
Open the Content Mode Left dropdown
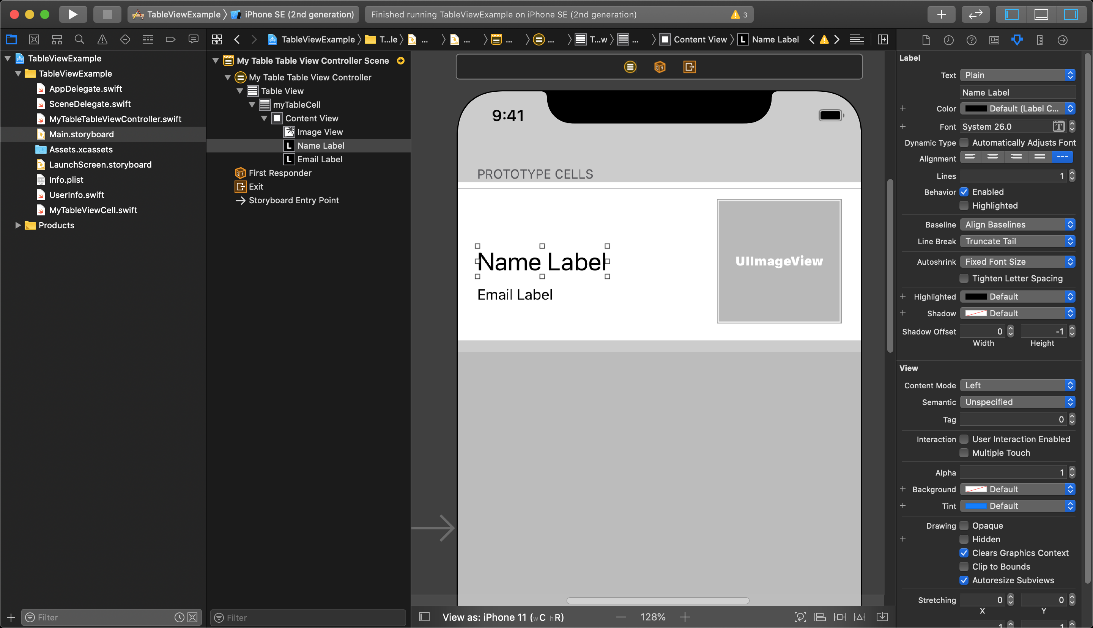[1017, 385]
